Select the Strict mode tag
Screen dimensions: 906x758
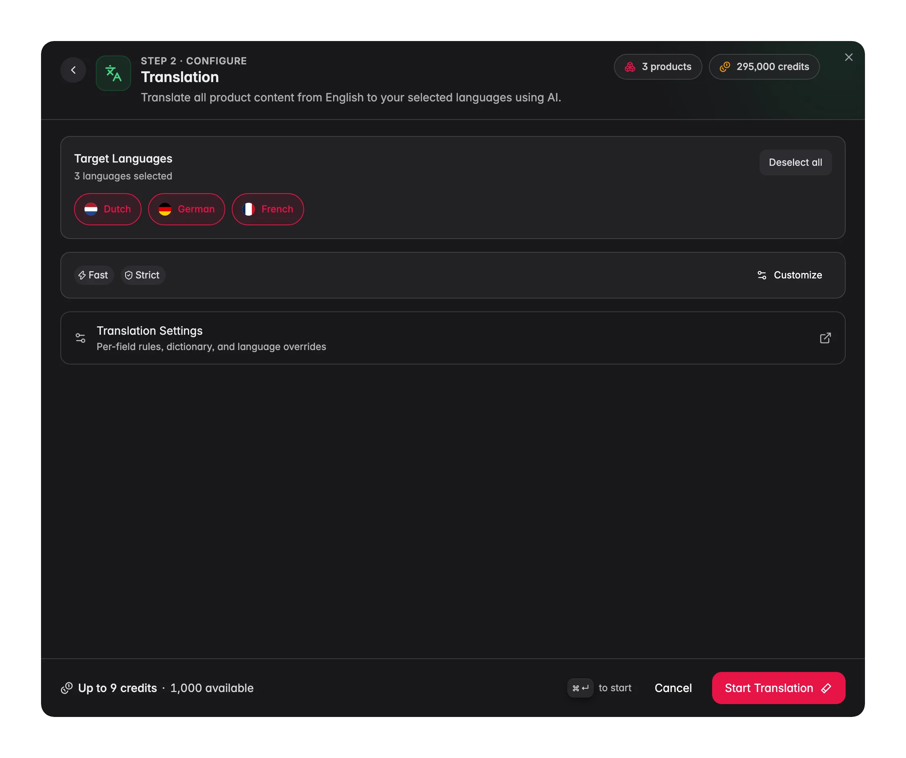(143, 275)
